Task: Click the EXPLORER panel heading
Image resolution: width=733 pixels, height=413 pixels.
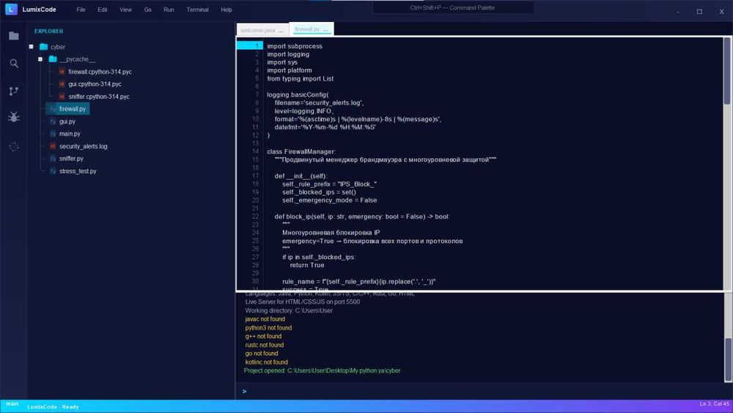Action: [x=48, y=31]
